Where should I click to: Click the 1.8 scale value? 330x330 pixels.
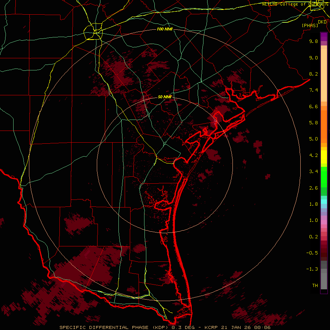pos(313,204)
